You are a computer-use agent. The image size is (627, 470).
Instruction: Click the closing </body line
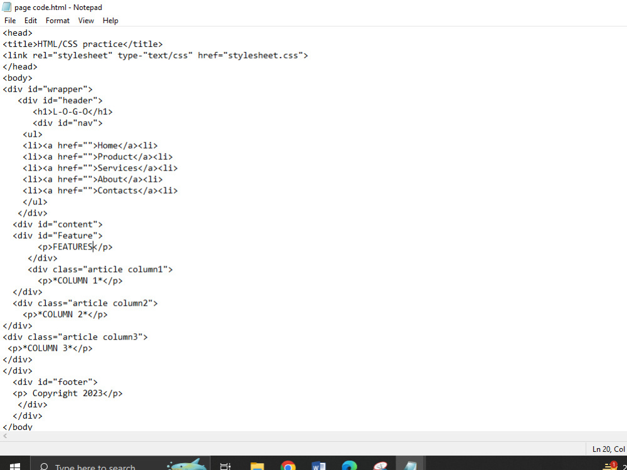coord(18,426)
